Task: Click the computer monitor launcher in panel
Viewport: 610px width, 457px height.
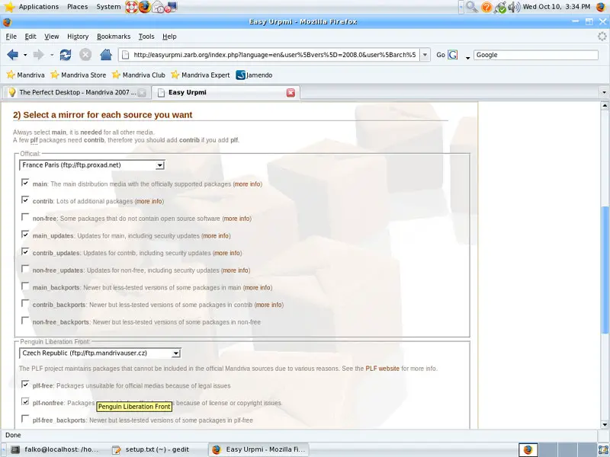Action: pos(171,7)
